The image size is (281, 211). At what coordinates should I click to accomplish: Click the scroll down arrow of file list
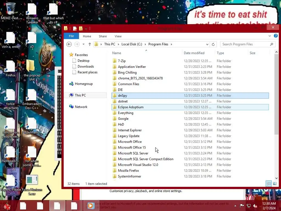click(276, 178)
